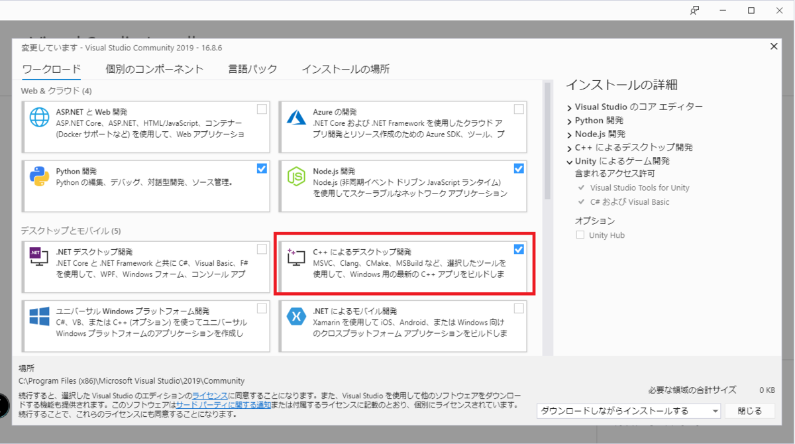Click the feedback icon in the title bar
Image resolution: width=795 pixels, height=444 pixels.
click(693, 11)
